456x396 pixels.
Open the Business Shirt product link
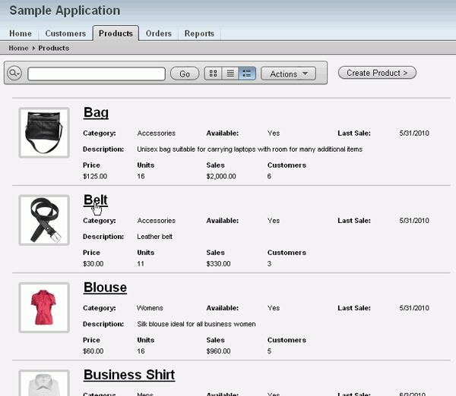click(129, 375)
